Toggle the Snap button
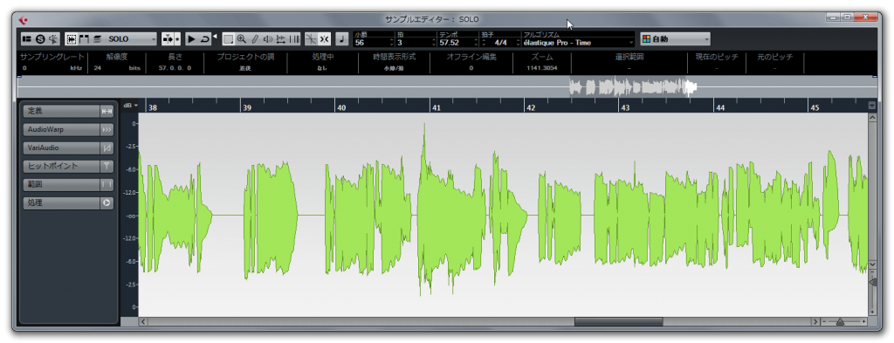This screenshot has height=343, width=894. click(x=325, y=39)
